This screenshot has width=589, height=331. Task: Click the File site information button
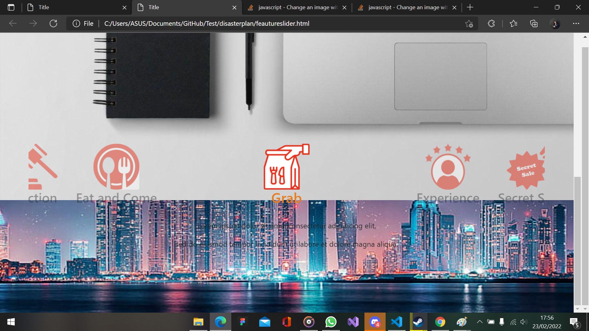pyautogui.click(x=83, y=24)
